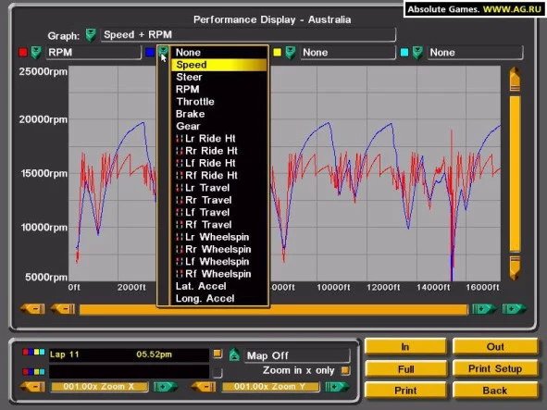This screenshot has height=410, width=547.
Task: Select the Lap 11 05.52pm entry
Action: point(129,354)
